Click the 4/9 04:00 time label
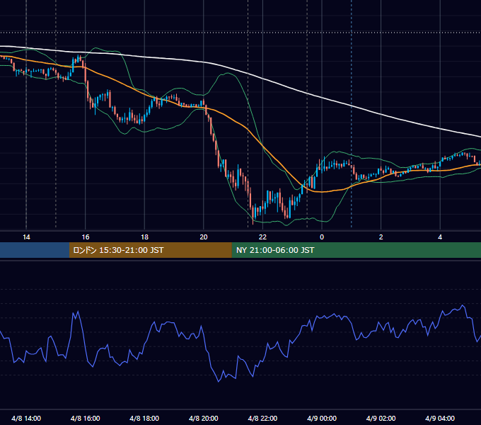 click(x=440, y=418)
